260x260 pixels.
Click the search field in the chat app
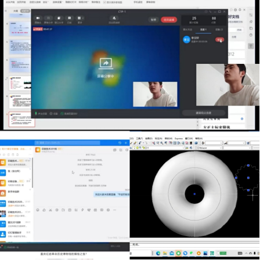[67, 143]
